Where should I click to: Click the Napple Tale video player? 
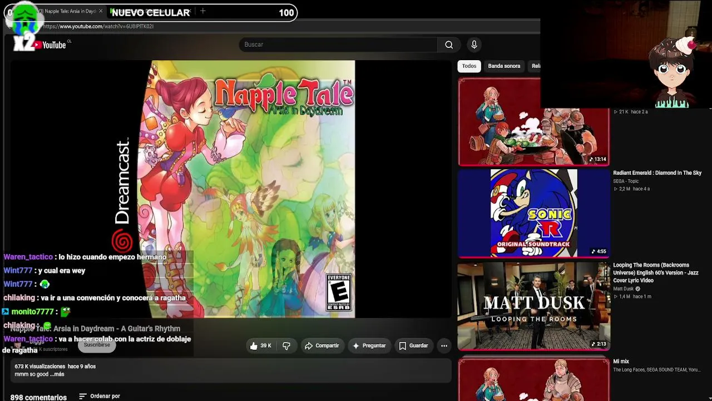(230, 189)
